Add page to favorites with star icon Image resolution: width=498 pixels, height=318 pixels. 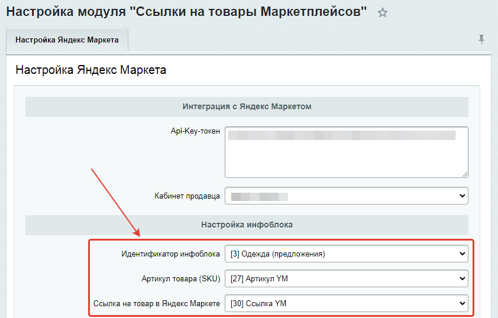(x=383, y=12)
